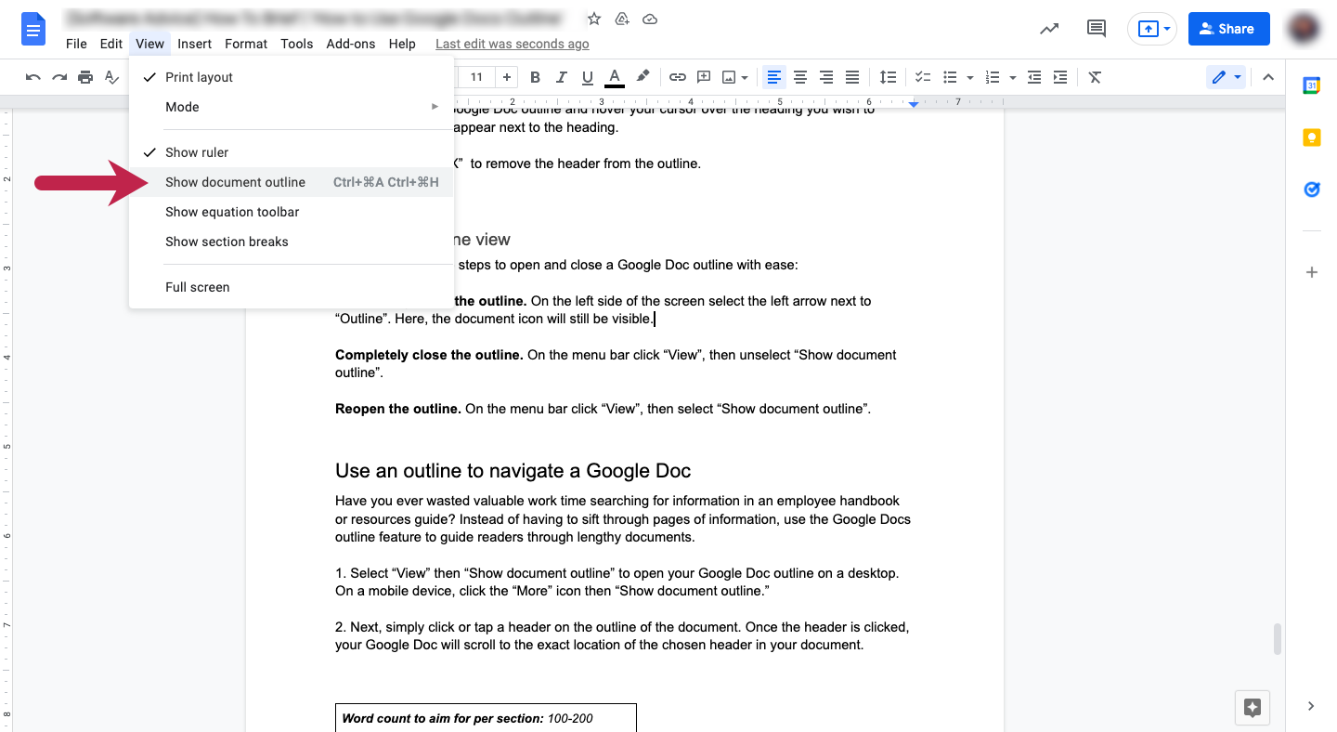The height and width of the screenshot is (732, 1337).
Task: Click the print icon in the toolbar
Action: [x=85, y=77]
